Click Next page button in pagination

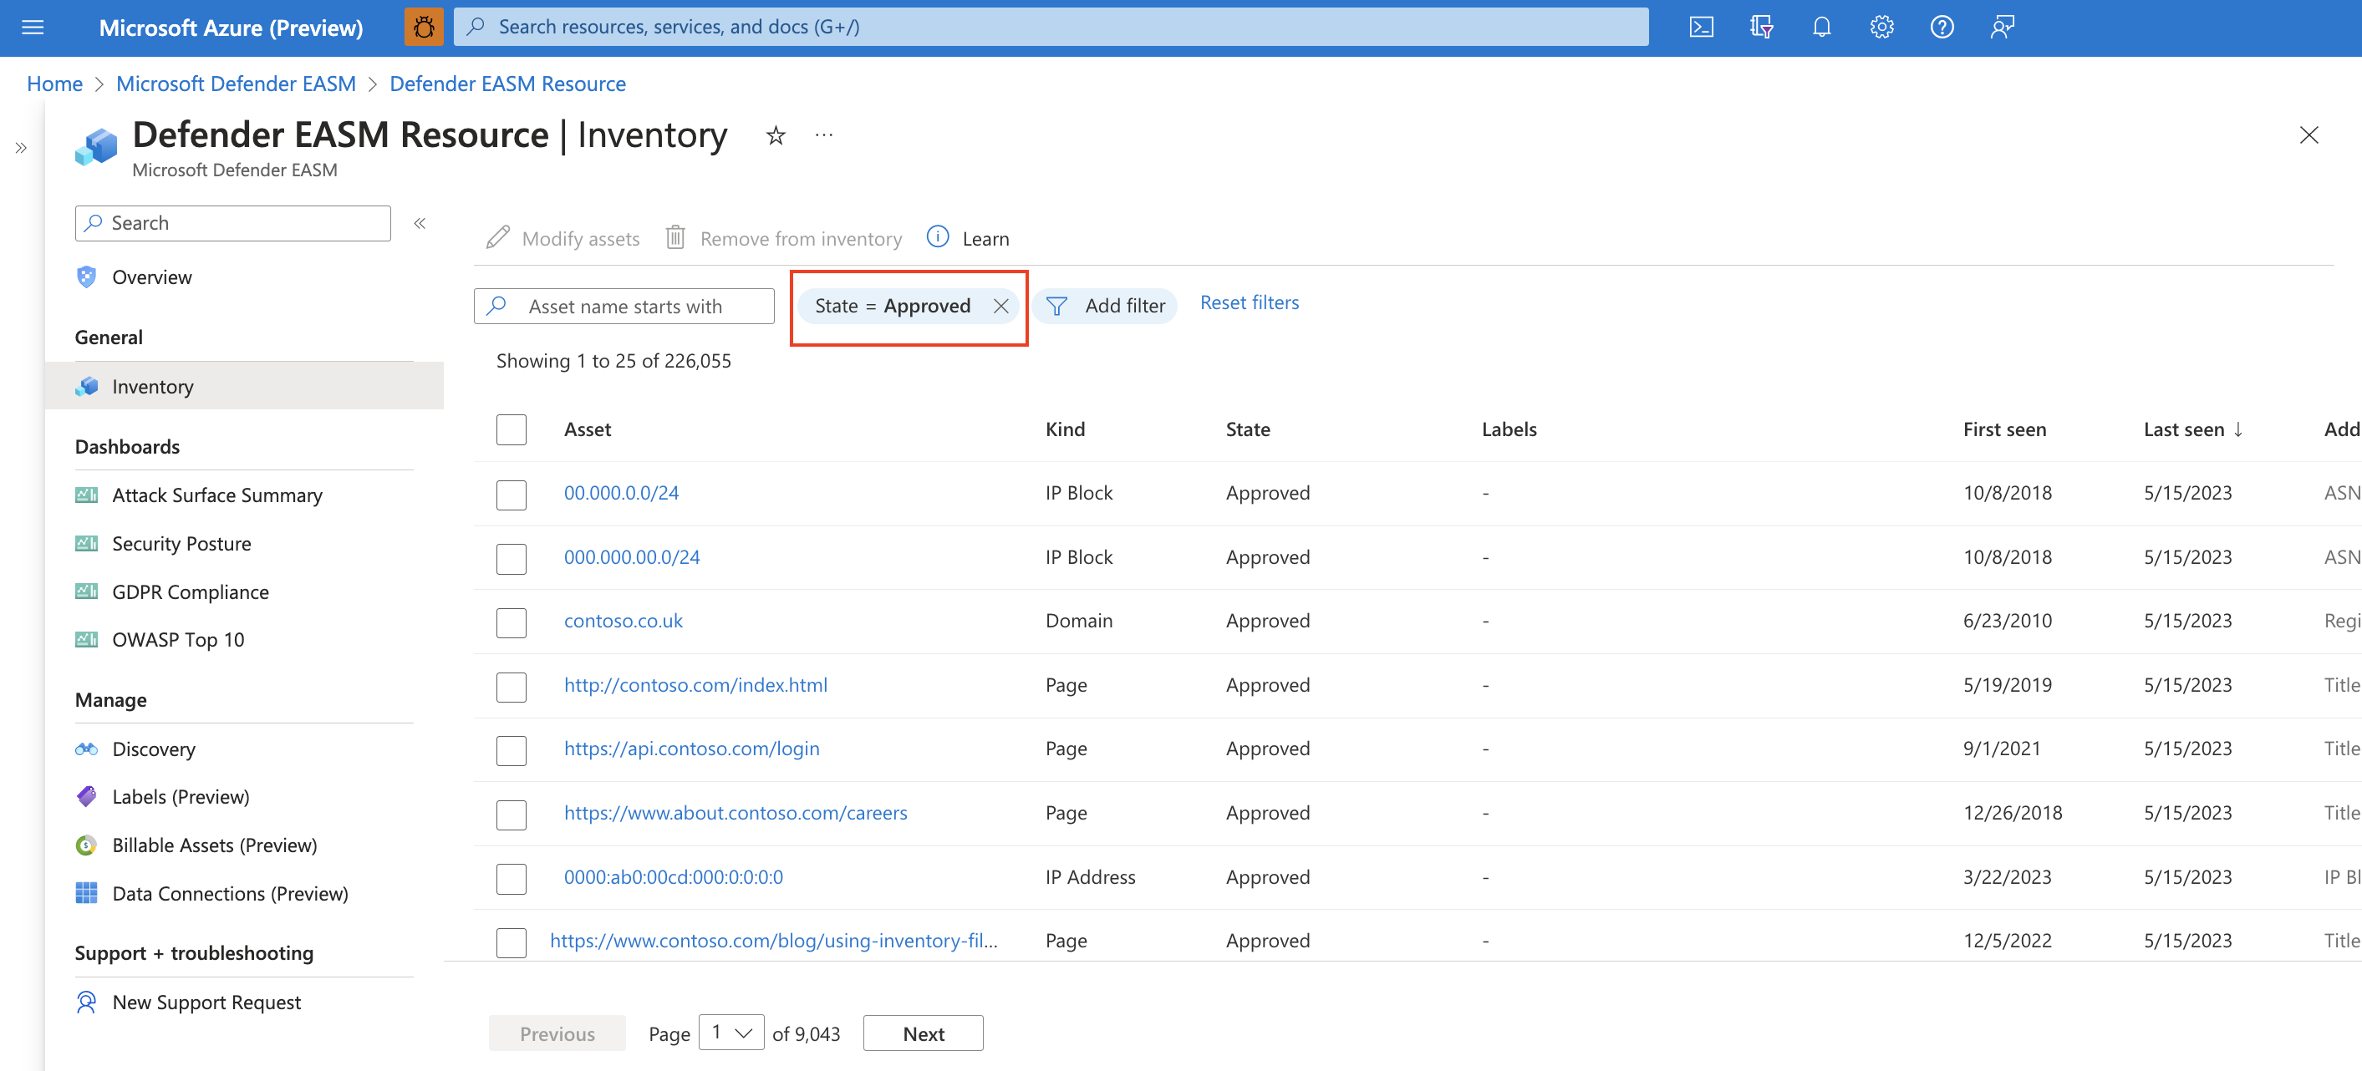point(924,1032)
